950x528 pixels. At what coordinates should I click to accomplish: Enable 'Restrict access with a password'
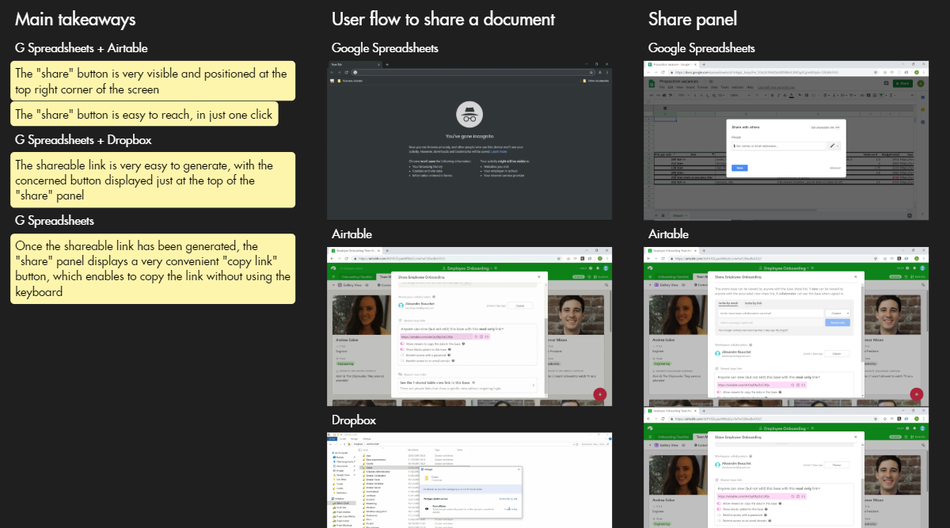(x=402, y=355)
